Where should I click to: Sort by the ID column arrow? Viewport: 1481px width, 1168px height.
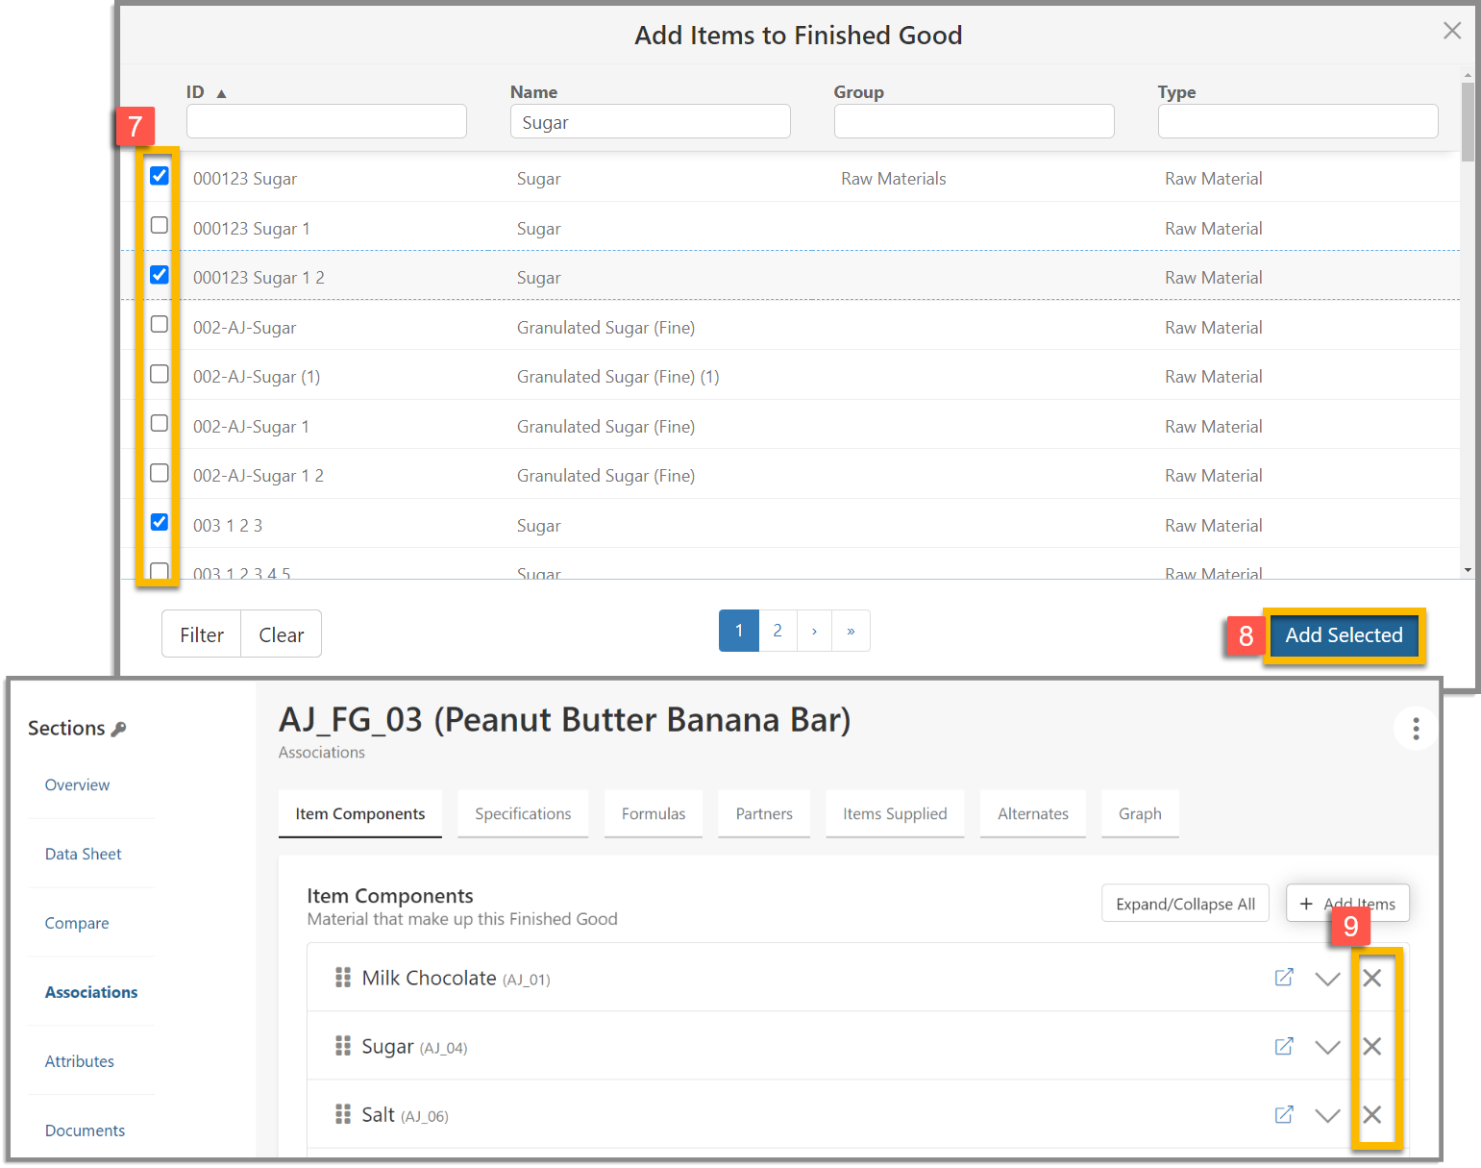pyautogui.click(x=221, y=93)
